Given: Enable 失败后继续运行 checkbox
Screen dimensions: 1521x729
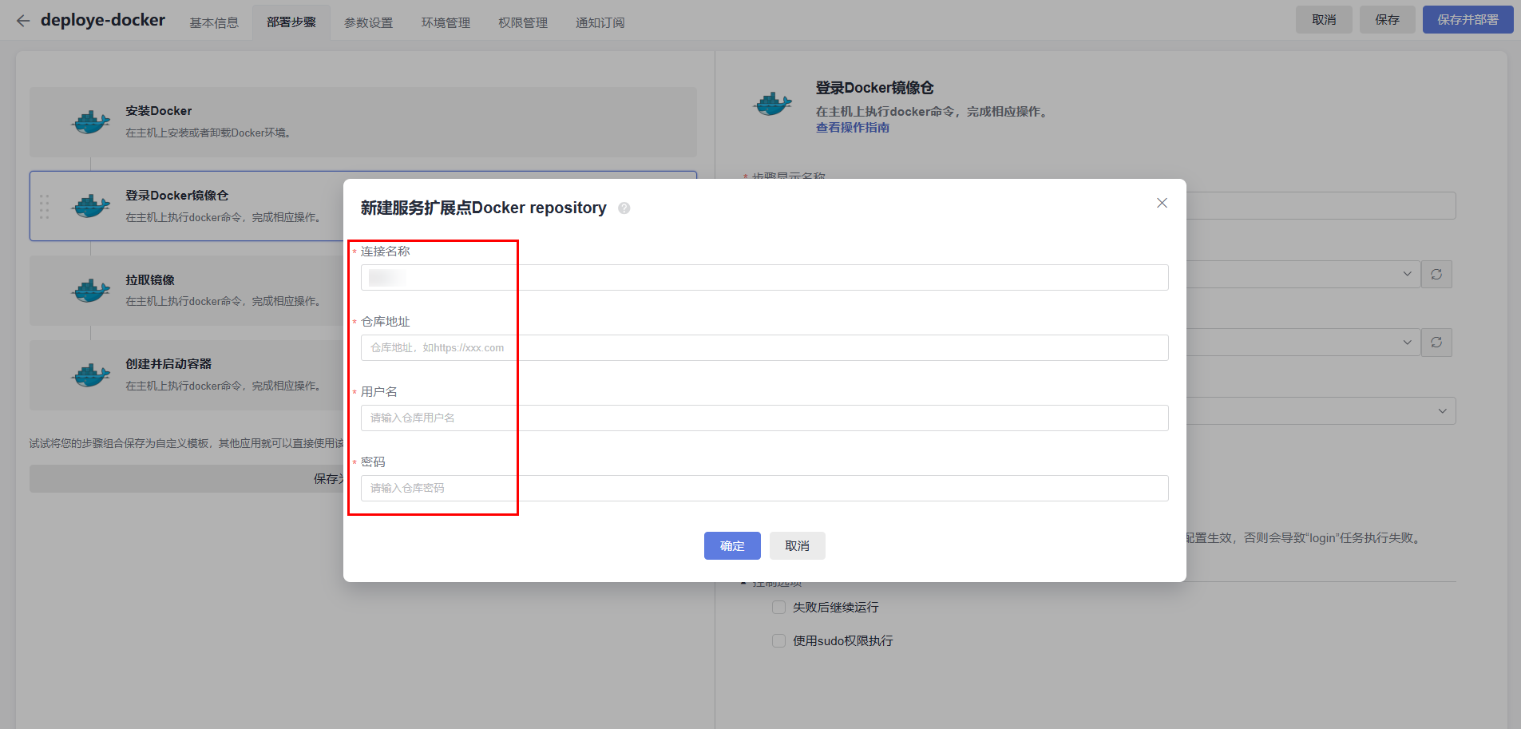Looking at the screenshot, I should click(778, 608).
